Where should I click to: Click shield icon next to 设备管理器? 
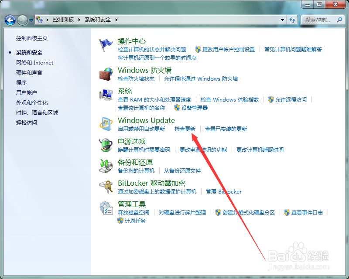point(177,108)
